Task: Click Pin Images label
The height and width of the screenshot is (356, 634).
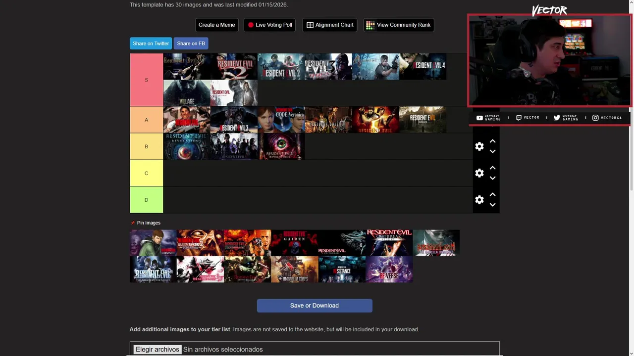Action: [x=149, y=223]
